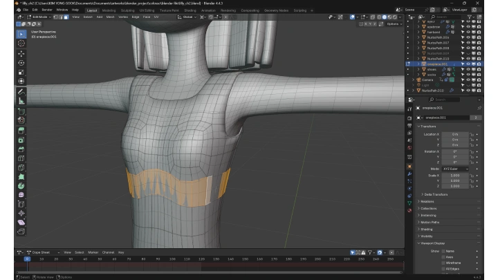The image size is (498, 280).
Task: Select the Loop Cut tool
Action: click(x=21, y=158)
